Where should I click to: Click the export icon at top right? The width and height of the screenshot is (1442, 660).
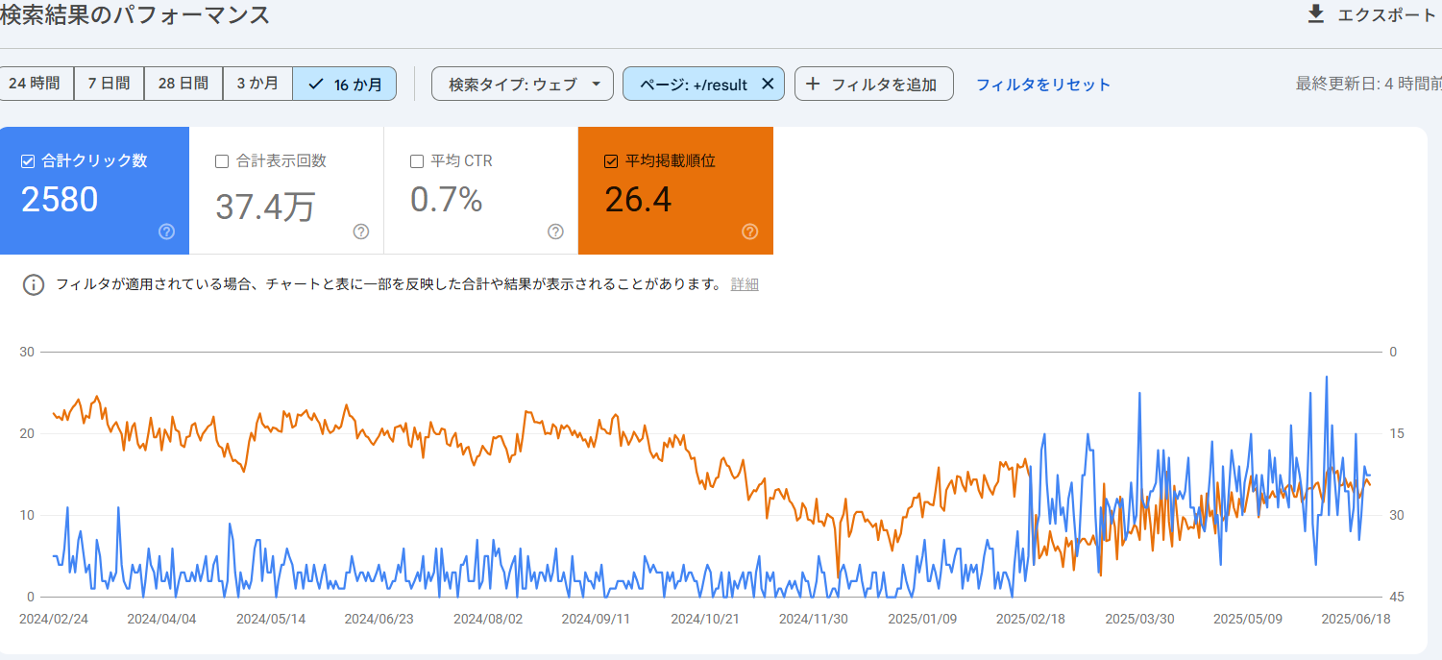[x=1315, y=13]
